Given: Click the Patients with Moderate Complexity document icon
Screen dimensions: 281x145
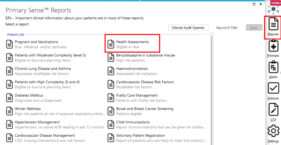Looking at the screenshot, I should (9, 58).
